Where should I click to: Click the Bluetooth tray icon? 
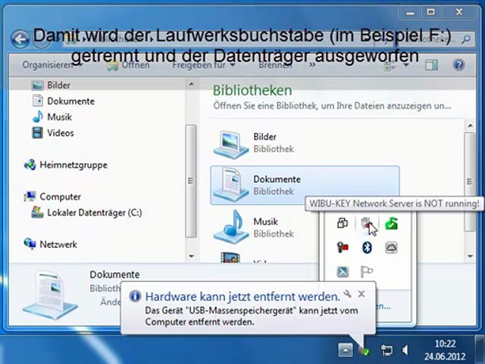coord(367,248)
